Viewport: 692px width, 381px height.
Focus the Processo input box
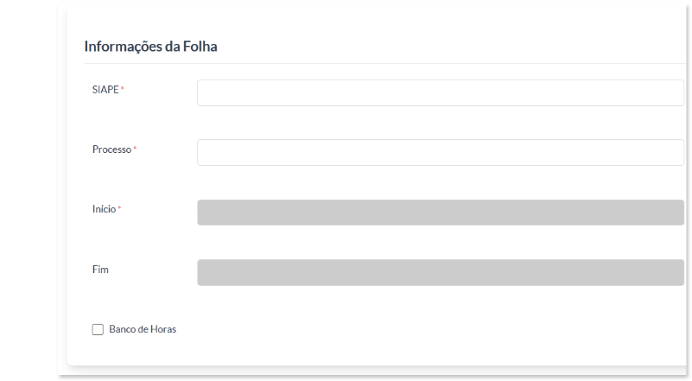(440, 152)
